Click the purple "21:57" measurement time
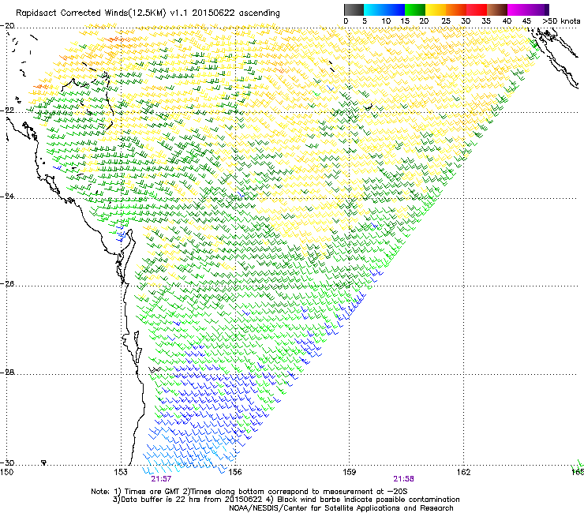This screenshot has width=584, height=513. coord(161,479)
